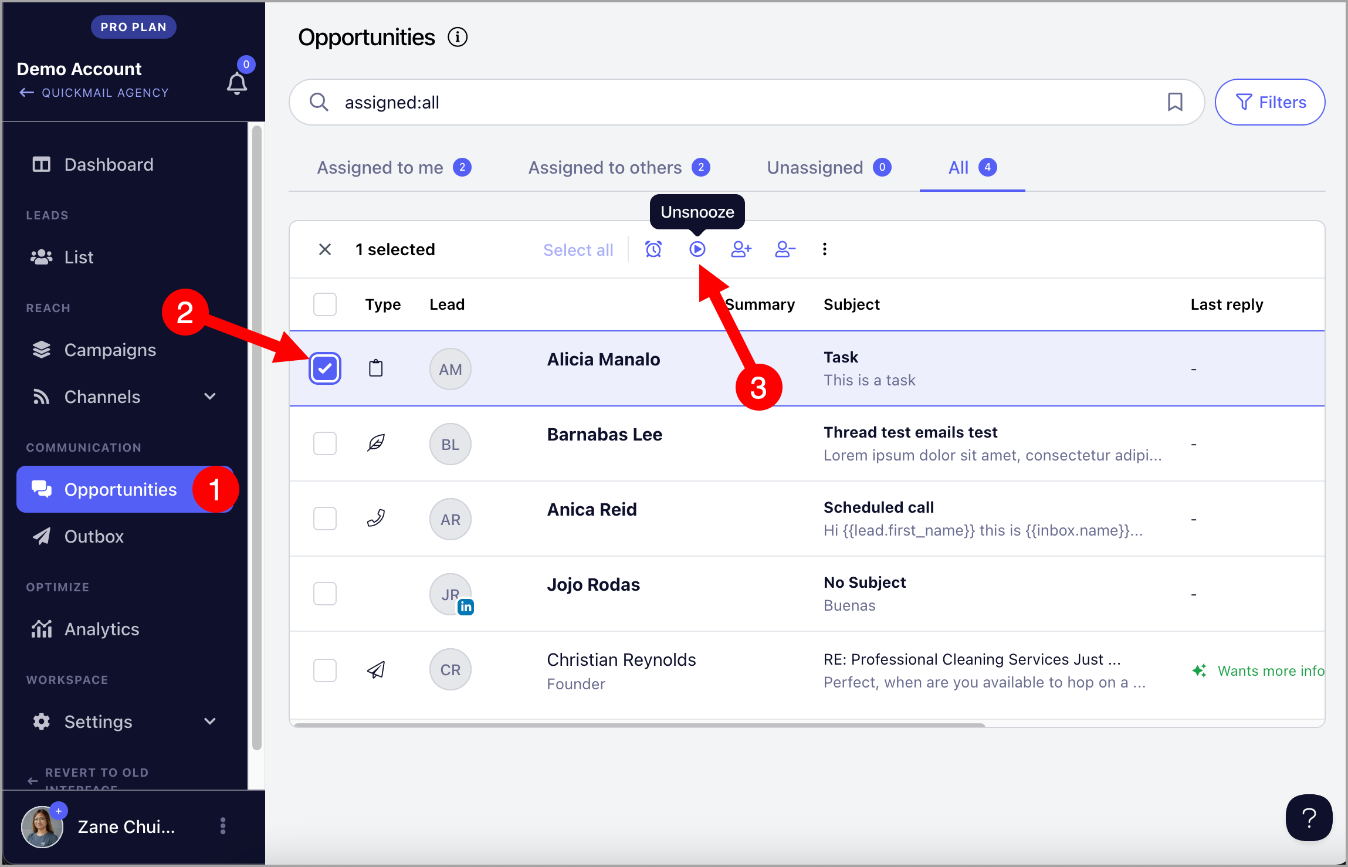
Task: Open the Jojo Rodas lead name
Action: 593,584
